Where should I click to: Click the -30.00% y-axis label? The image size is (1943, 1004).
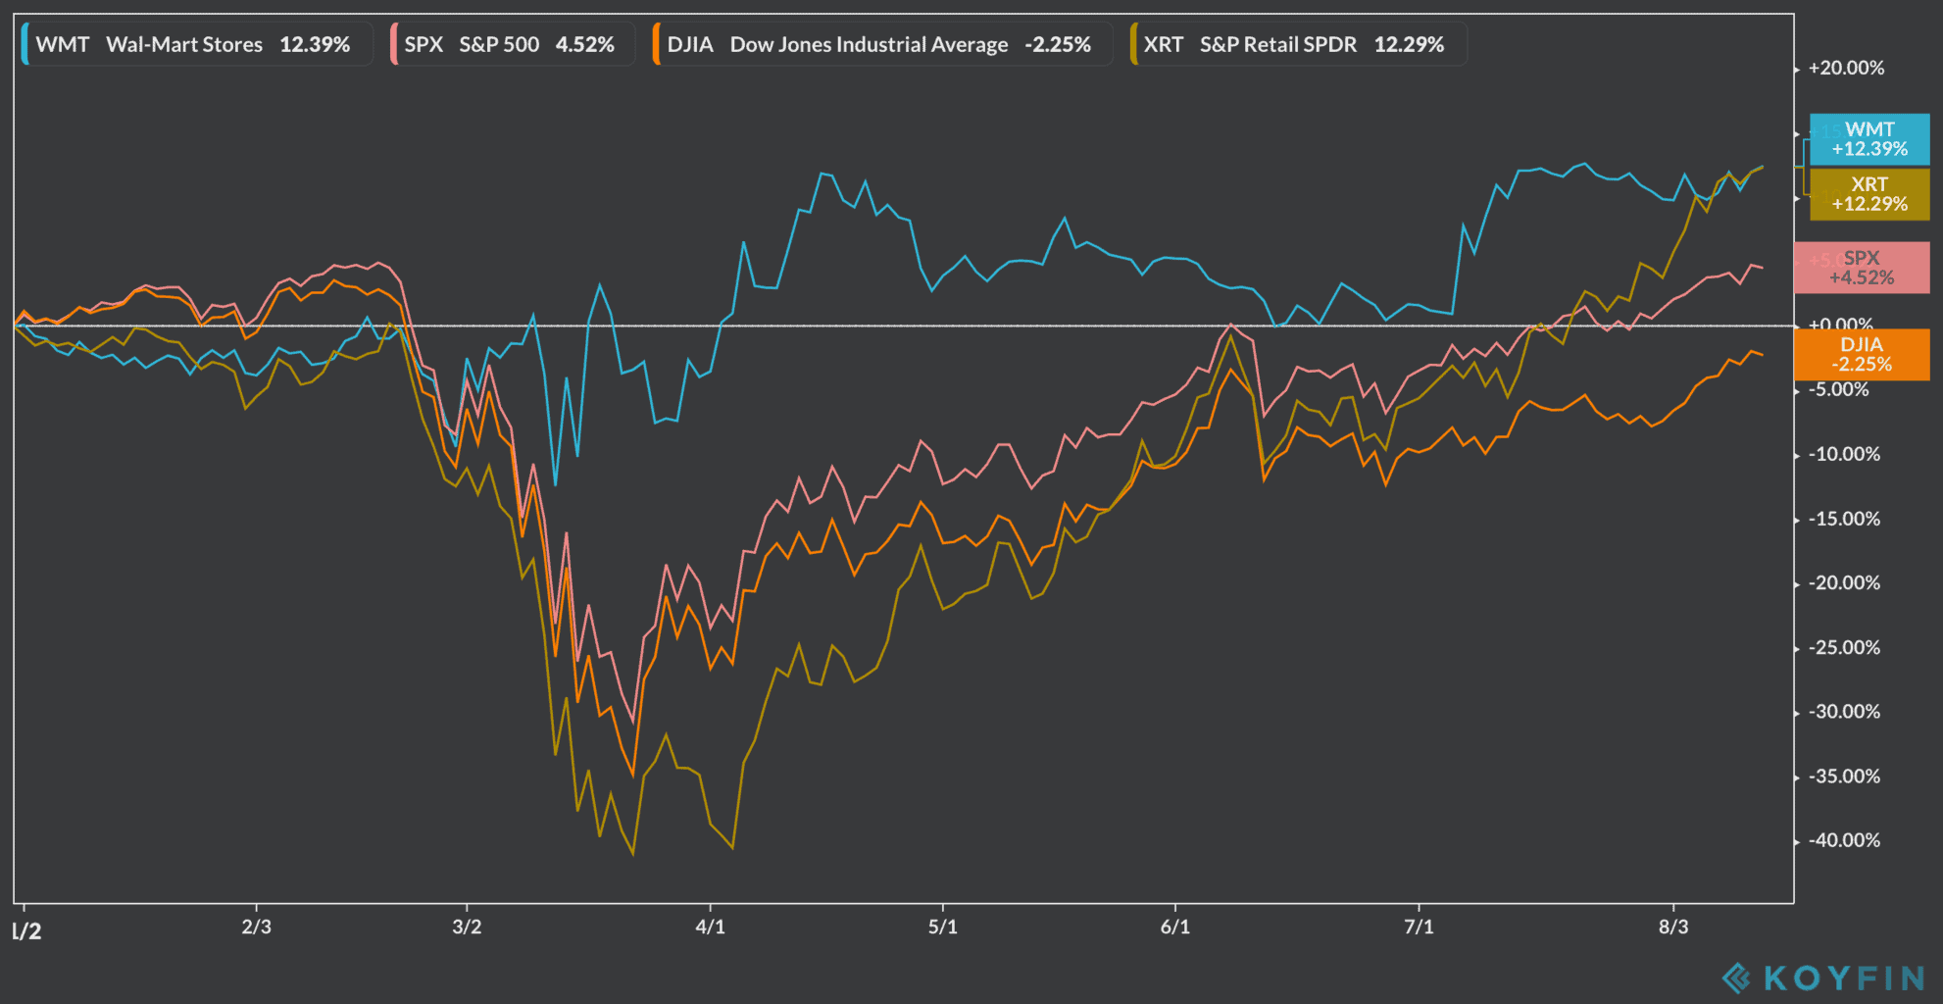[1844, 712]
